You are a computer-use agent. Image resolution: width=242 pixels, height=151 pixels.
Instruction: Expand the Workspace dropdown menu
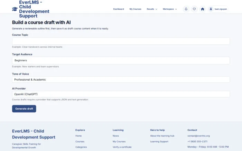tap(170, 9)
